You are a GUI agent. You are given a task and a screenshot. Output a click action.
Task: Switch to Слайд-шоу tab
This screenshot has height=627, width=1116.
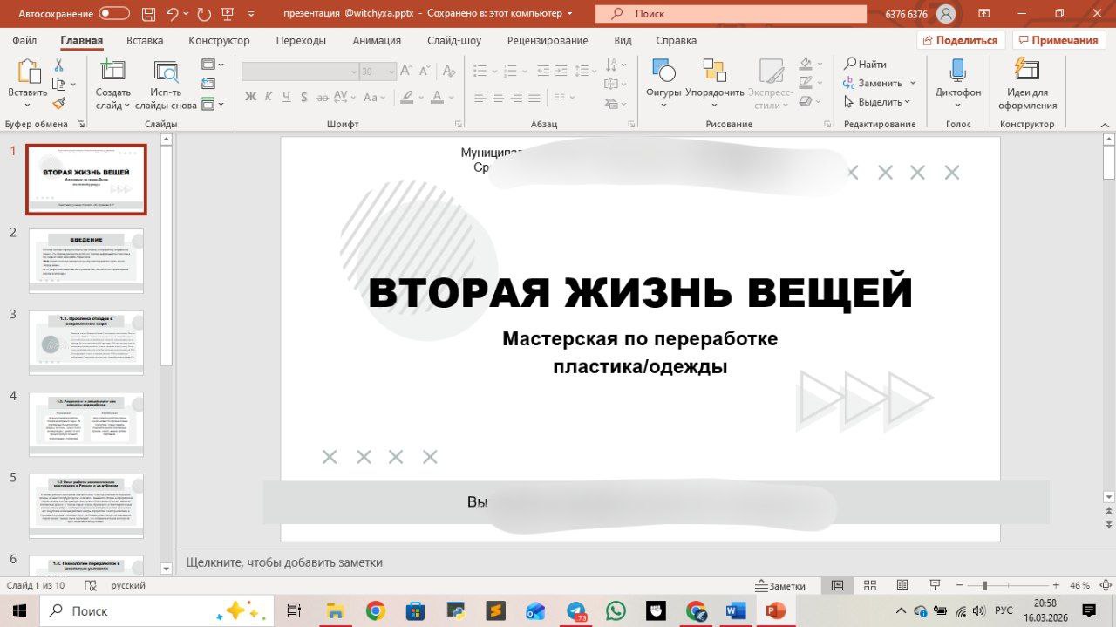point(454,40)
